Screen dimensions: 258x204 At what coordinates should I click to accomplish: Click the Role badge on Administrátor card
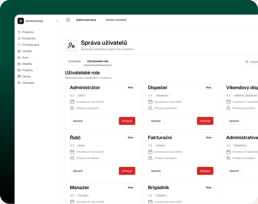click(131, 88)
